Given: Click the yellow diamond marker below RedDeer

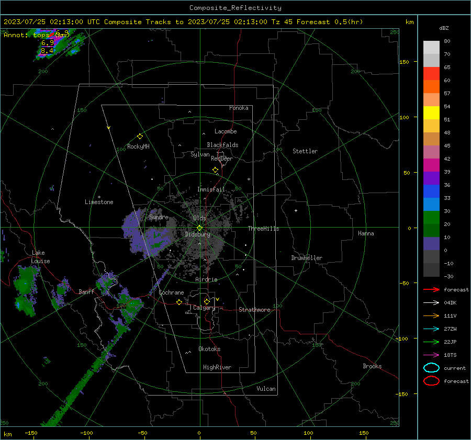Looking at the screenshot, I should point(215,170).
